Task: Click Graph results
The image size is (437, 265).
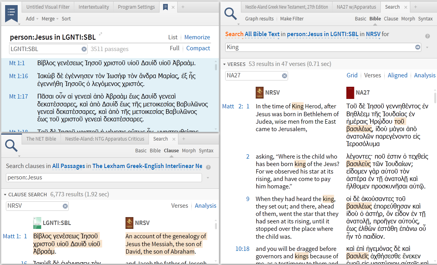Action: (x=259, y=19)
